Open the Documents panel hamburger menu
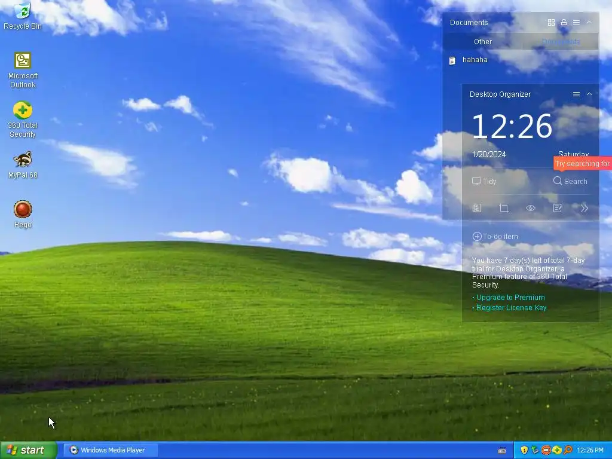The width and height of the screenshot is (612, 459). click(576, 23)
